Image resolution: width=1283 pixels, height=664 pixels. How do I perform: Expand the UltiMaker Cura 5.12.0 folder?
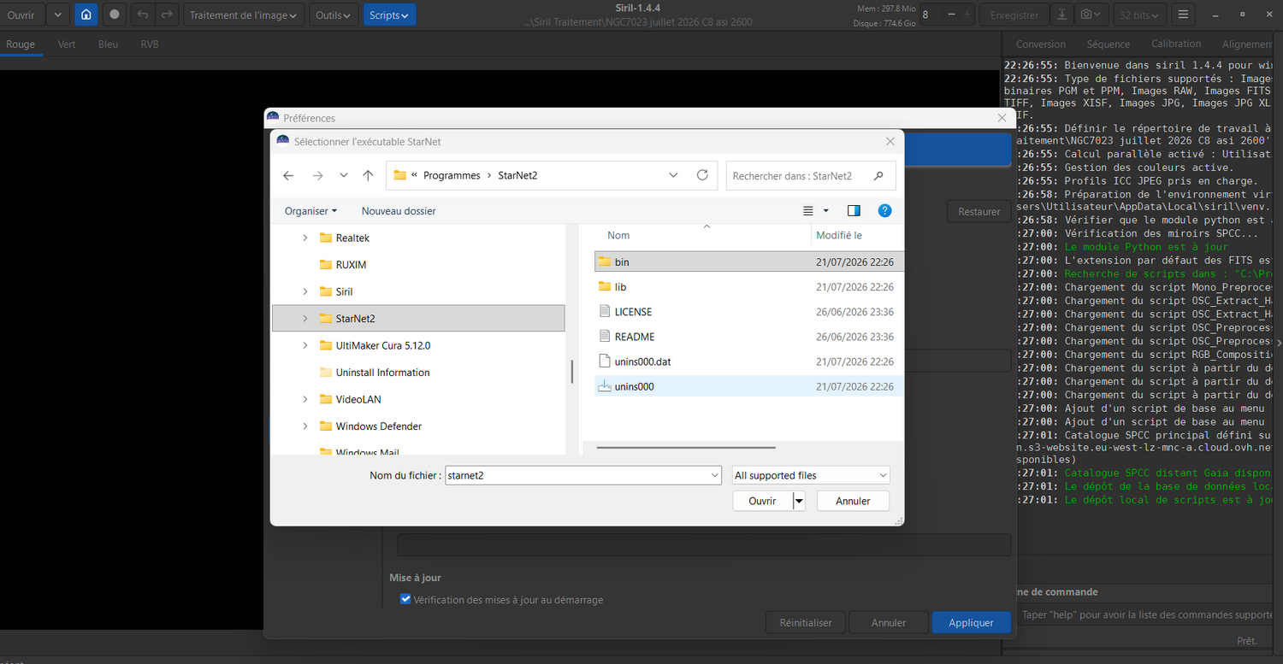click(x=305, y=345)
